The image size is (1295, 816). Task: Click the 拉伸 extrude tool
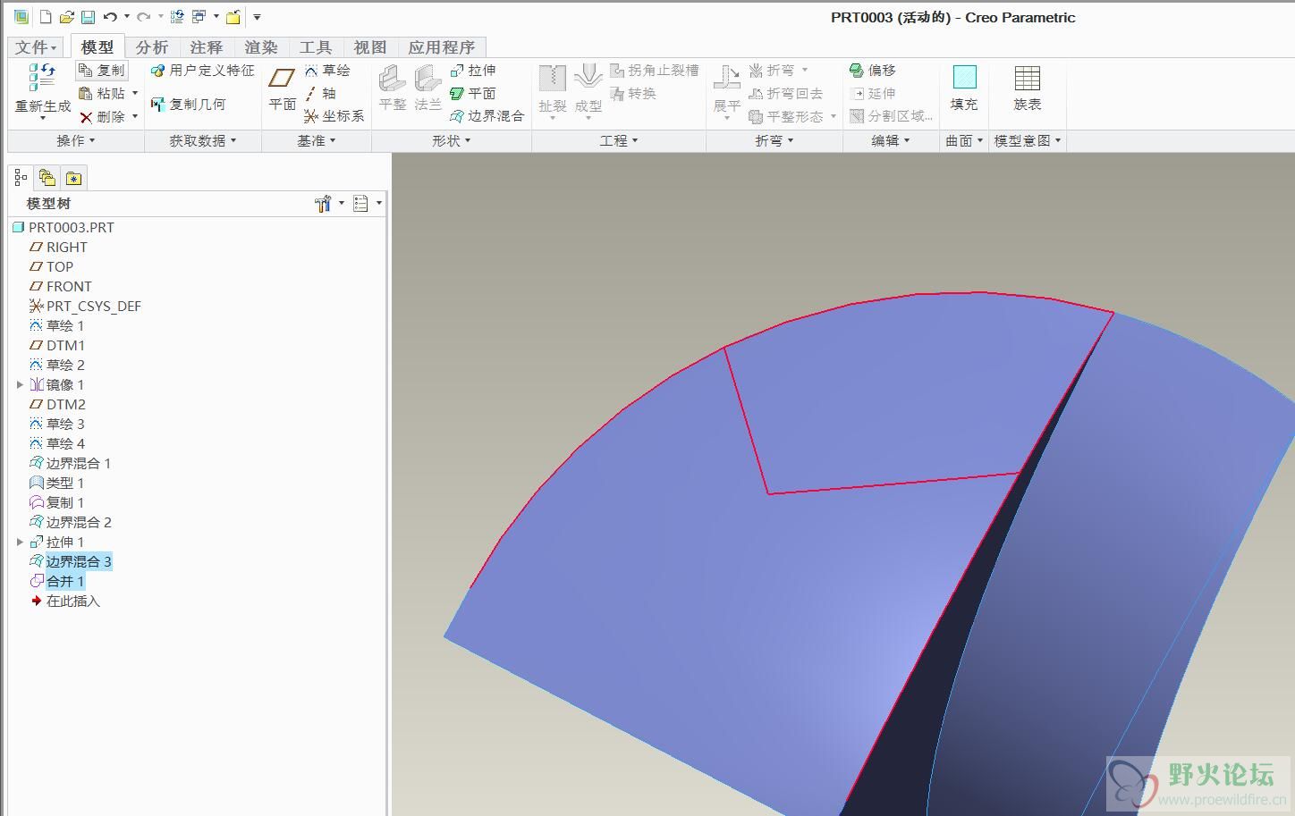[473, 70]
